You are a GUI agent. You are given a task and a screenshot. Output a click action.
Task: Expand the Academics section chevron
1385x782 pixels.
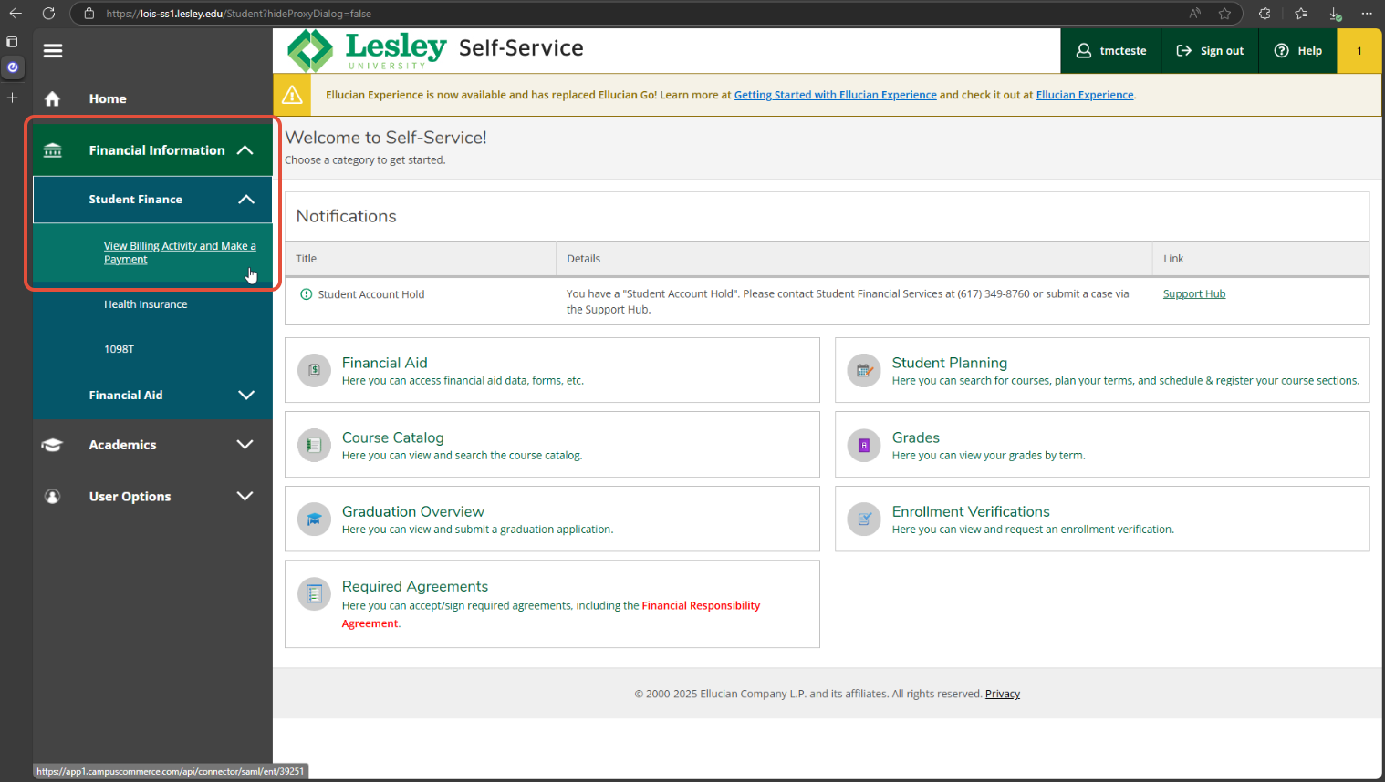point(245,445)
